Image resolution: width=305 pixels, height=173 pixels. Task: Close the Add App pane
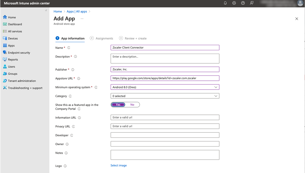tap(297, 19)
